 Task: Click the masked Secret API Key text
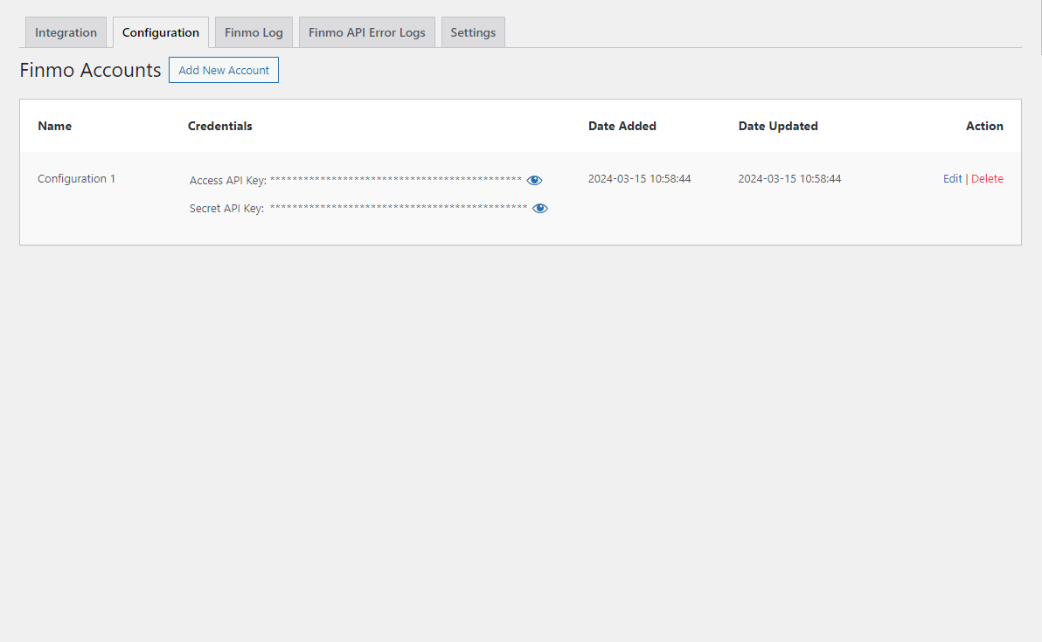coord(399,207)
